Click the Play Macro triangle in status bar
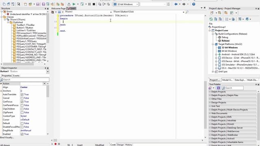This screenshot has height=146, width=260. pos(52,144)
